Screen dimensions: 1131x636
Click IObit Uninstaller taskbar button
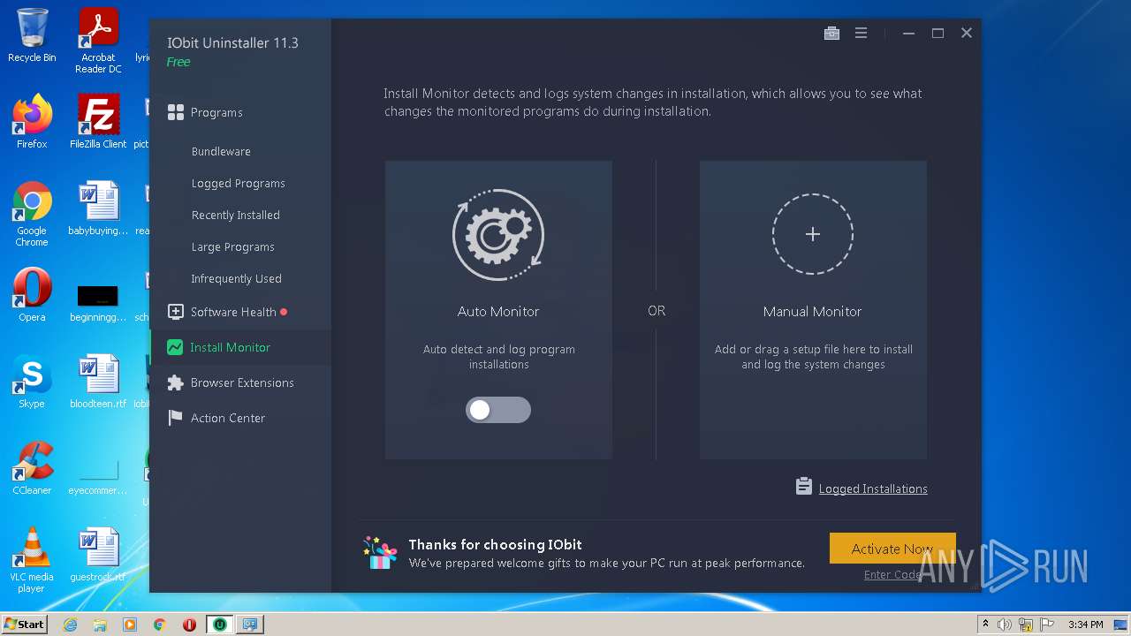(x=219, y=625)
